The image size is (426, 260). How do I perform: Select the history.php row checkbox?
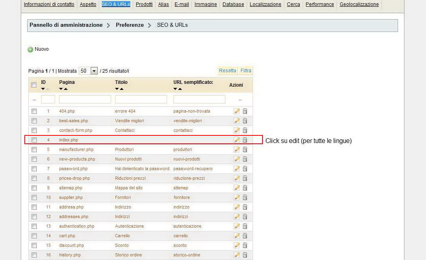(34, 255)
